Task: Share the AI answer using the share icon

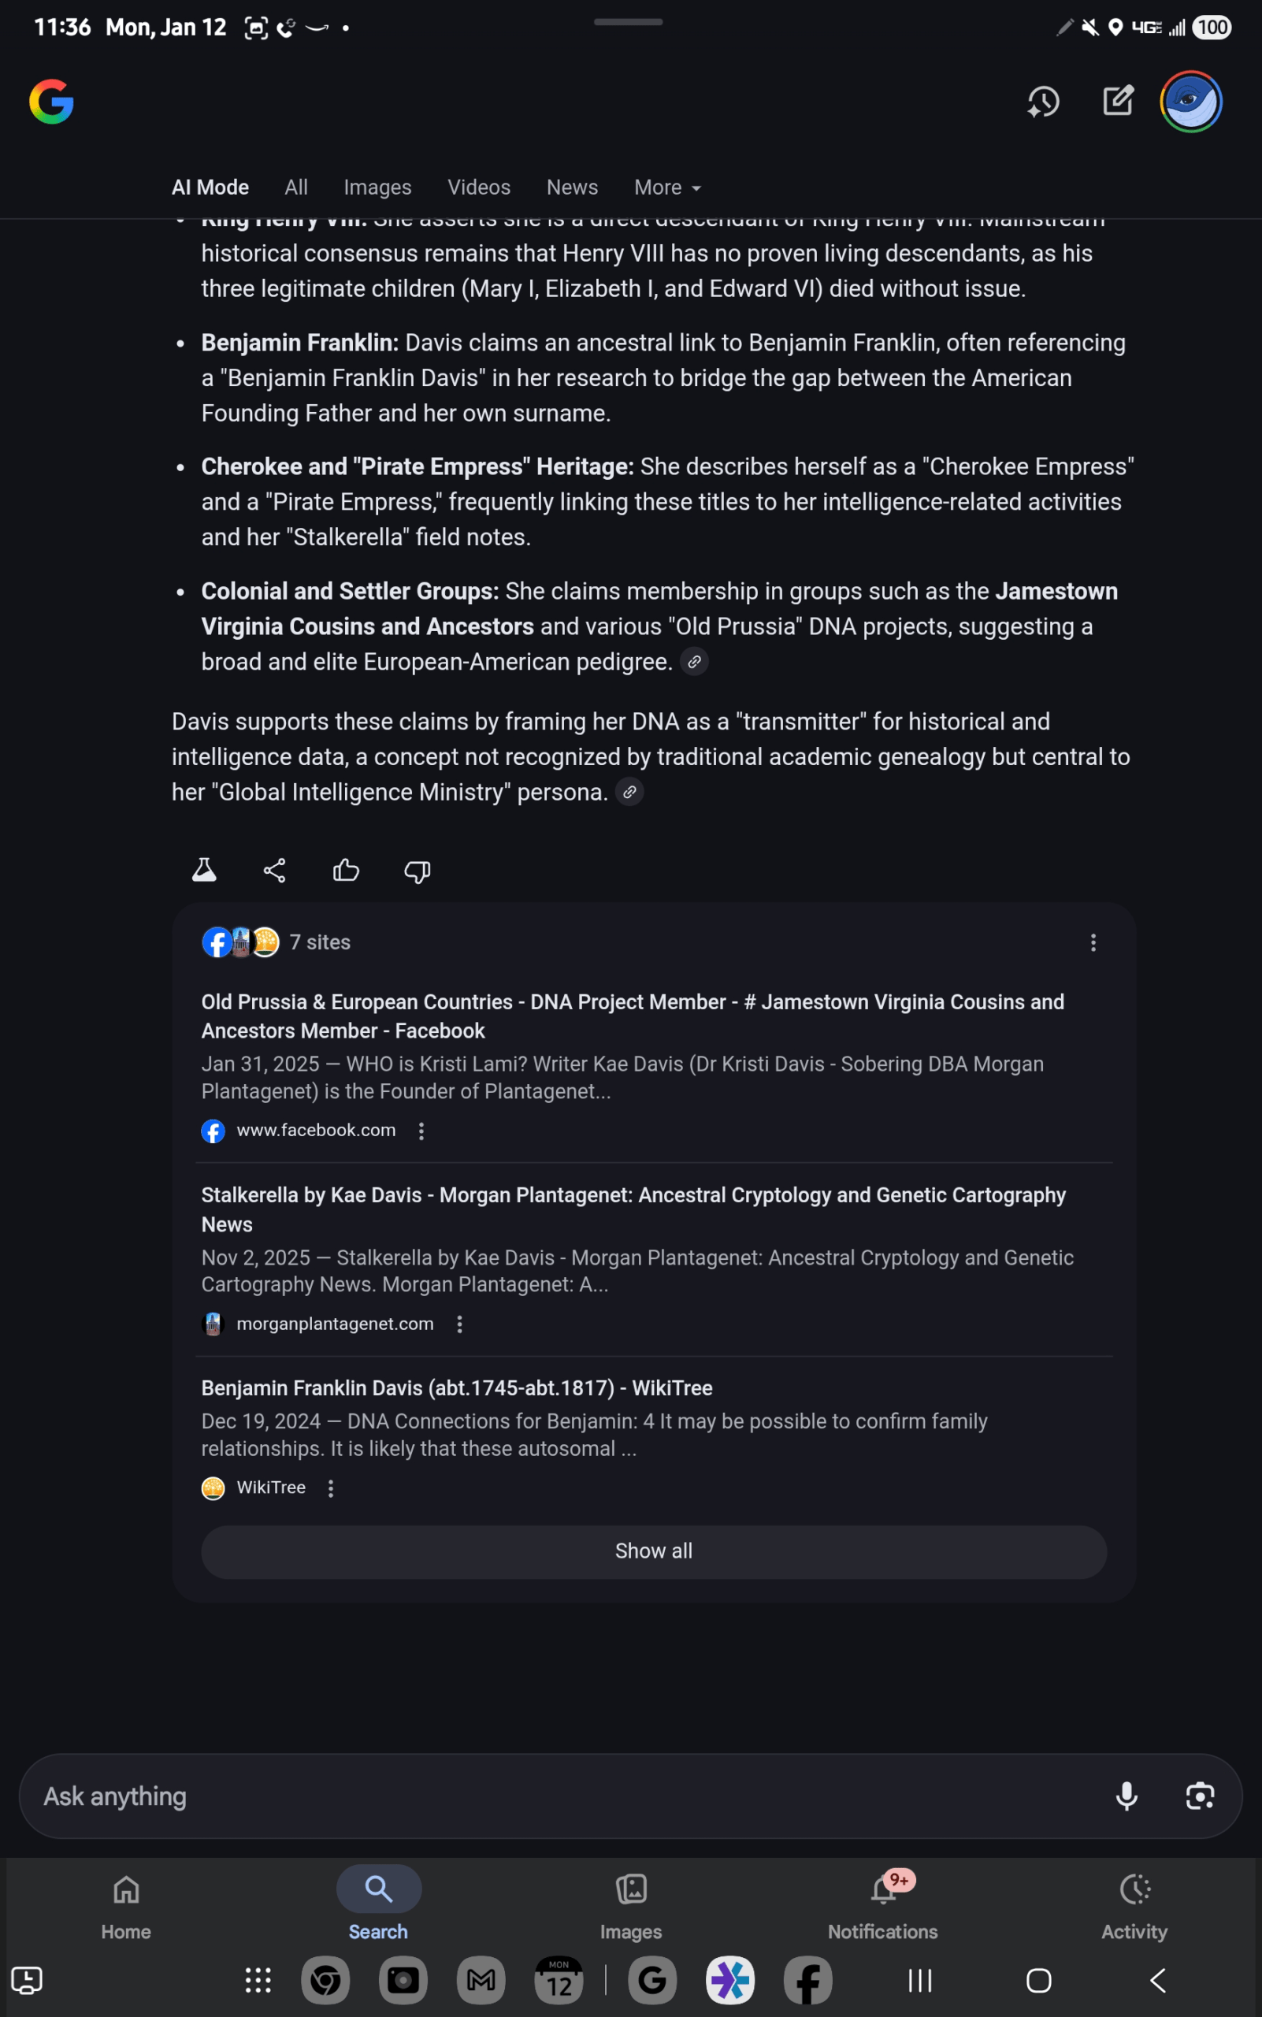Action: click(274, 870)
